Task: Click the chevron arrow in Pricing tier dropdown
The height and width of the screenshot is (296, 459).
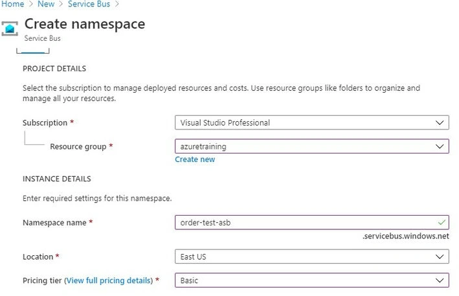Action: [440, 280]
